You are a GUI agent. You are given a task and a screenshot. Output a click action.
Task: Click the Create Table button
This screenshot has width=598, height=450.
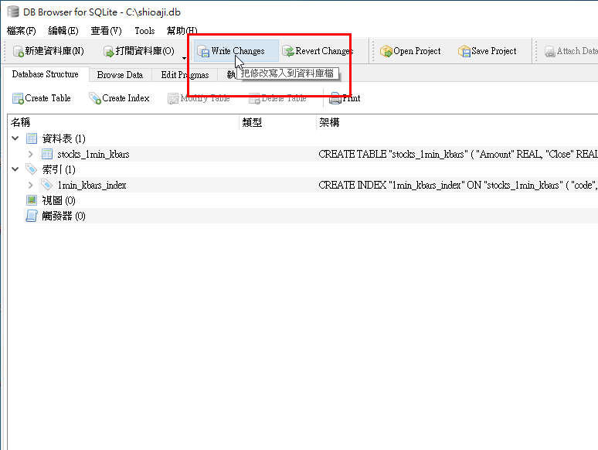[x=42, y=98]
